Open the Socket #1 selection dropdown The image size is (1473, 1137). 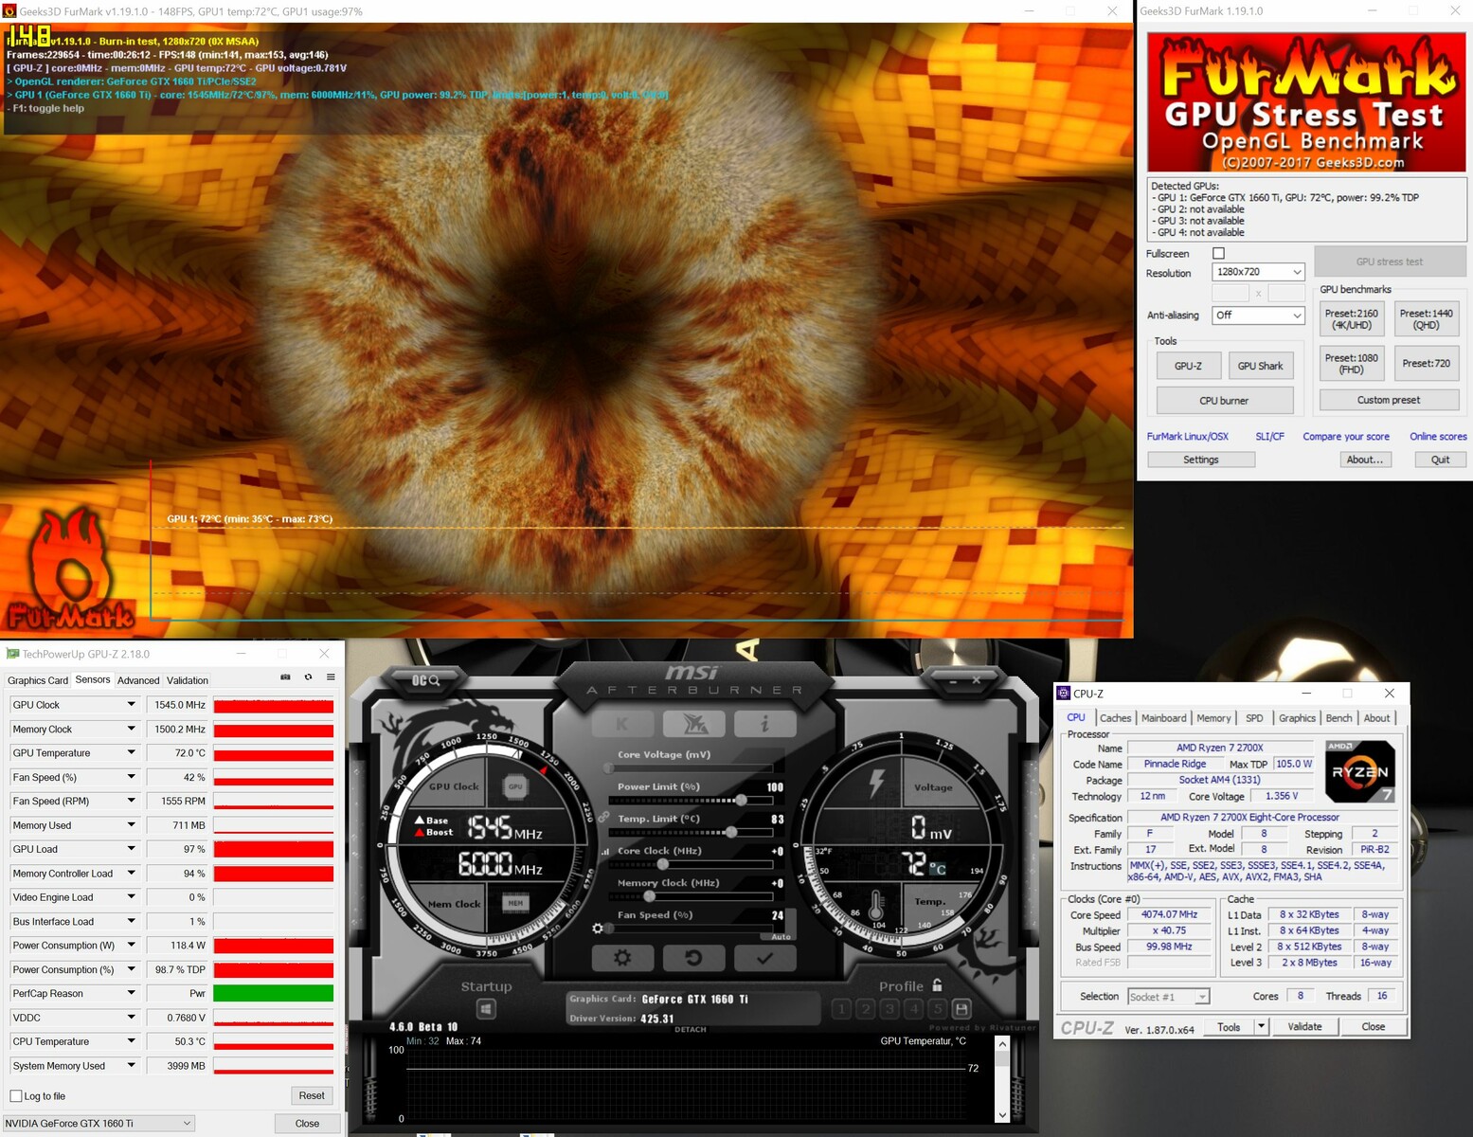tap(1169, 997)
